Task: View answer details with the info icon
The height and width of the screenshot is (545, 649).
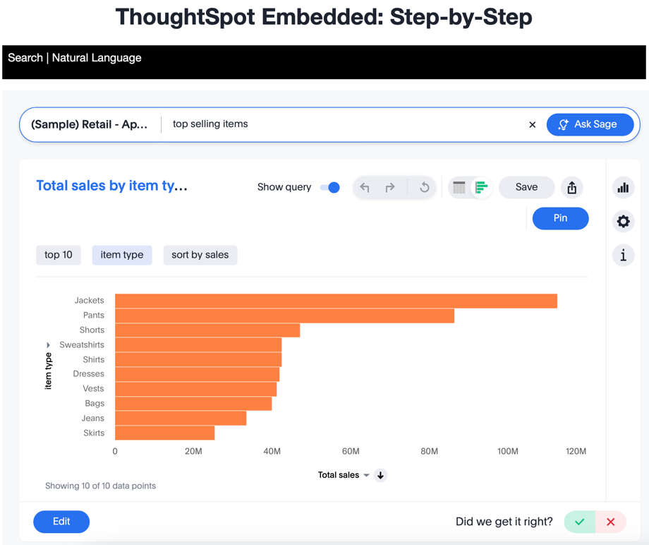Action: (x=623, y=255)
